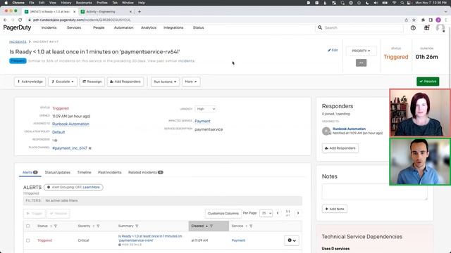This screenshot has width=451, height=253.
Task: Click into the Notes text area
Action: pyautogui.click(x=374, y=192)
